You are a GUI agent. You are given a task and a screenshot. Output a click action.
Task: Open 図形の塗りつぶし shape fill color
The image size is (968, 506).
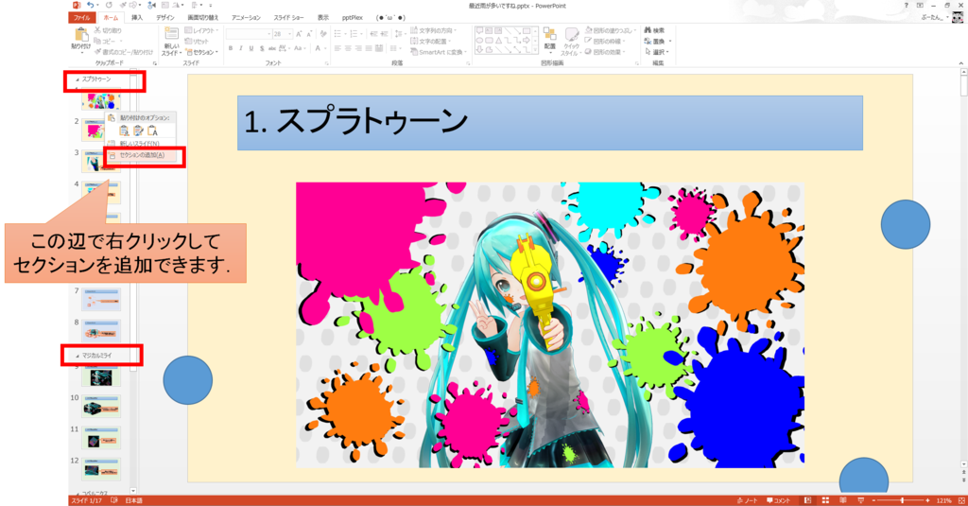pyautogui.click(x=610, y=30)
